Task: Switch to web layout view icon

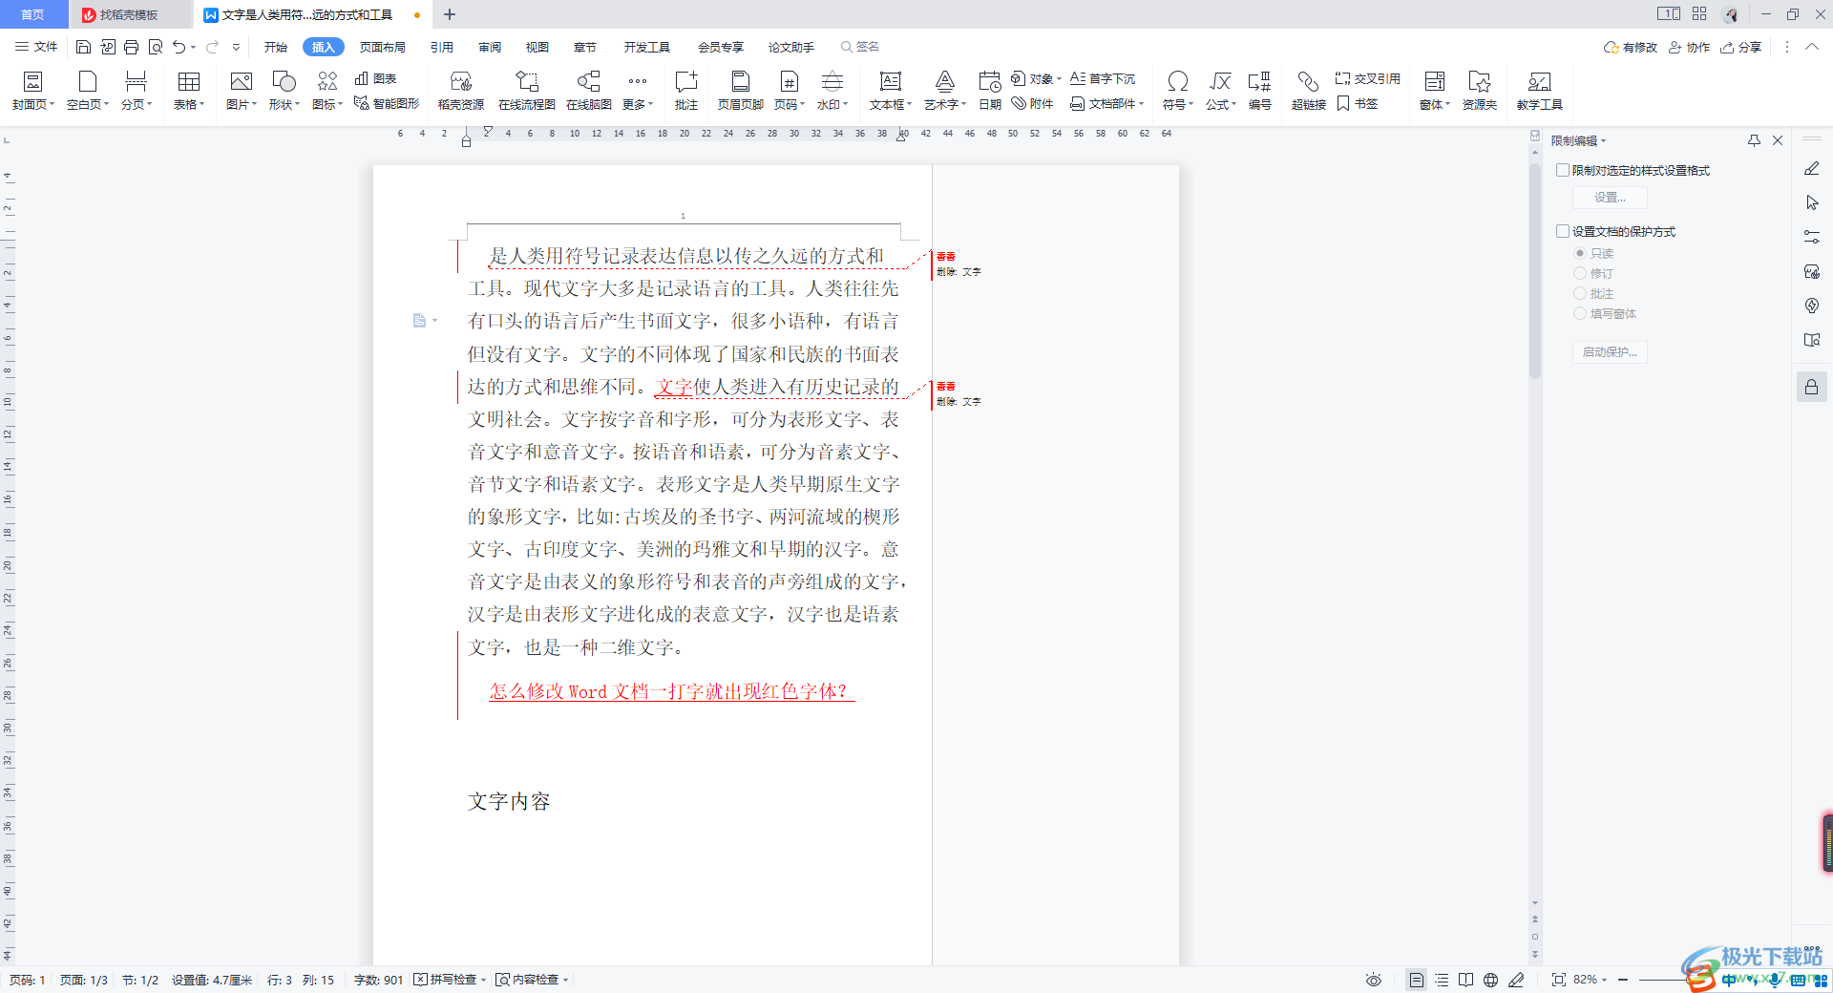Action: 1490,980
